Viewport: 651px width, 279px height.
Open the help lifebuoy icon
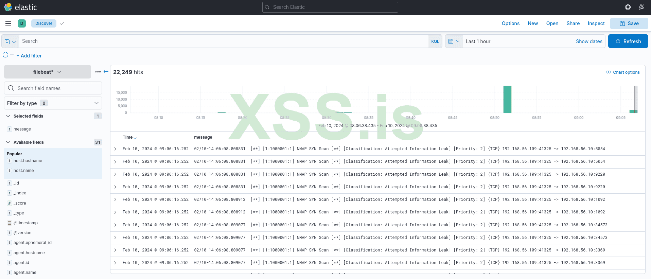point(628,7)
